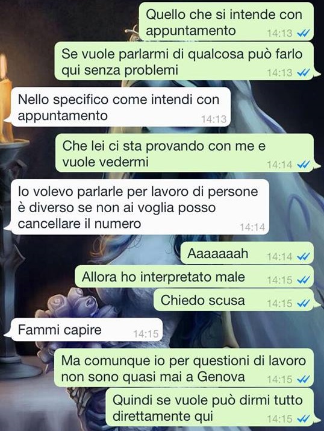Viewport: 324px width, 431px height.
Task: Tap the ticks on the "Quindi se vuole" message
Action: tap(304, 419)
